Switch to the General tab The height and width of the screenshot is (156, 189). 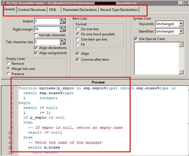[x=9, y=9]
